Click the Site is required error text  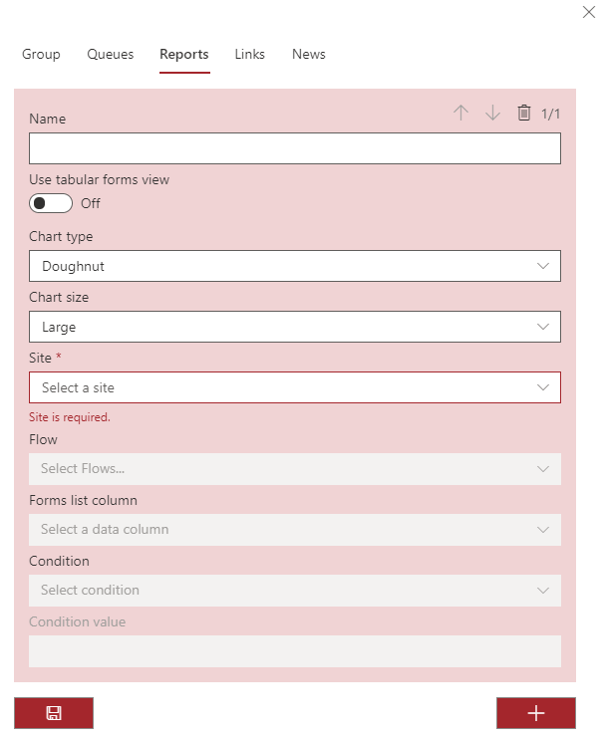point(70,417)
